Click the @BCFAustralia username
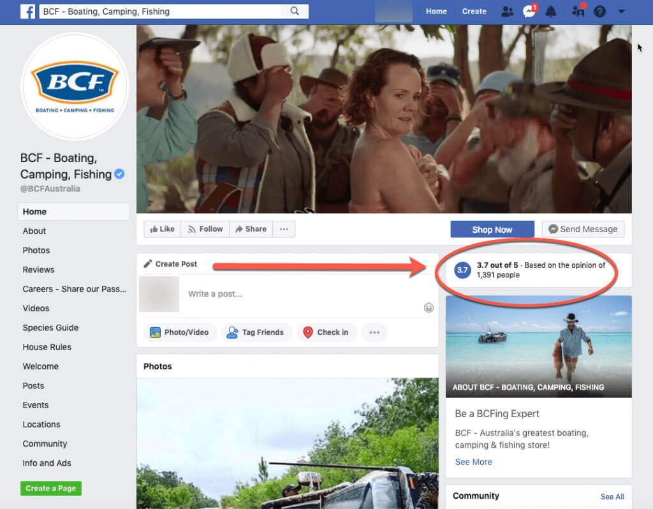653x509 pixels. pos(50,189)
